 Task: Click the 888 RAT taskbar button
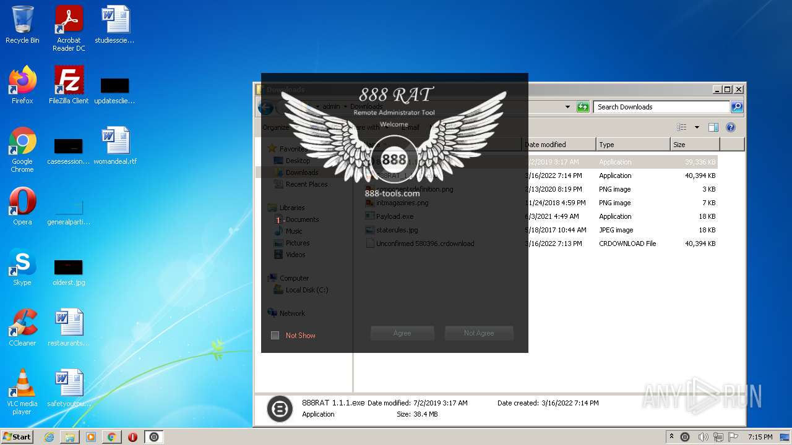click(x=154, y=437)
